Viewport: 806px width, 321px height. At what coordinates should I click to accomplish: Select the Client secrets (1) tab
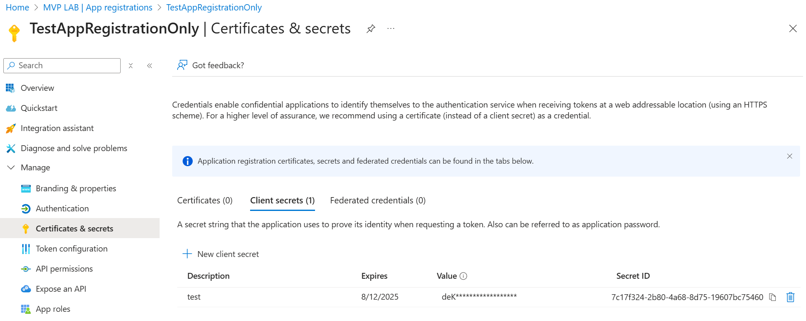click(x=282, y=200)
